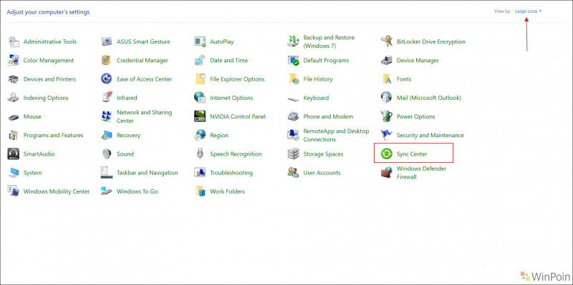Click Programs and Features icon
Viewport: 573px width, 285px height.
coord(14,135)
